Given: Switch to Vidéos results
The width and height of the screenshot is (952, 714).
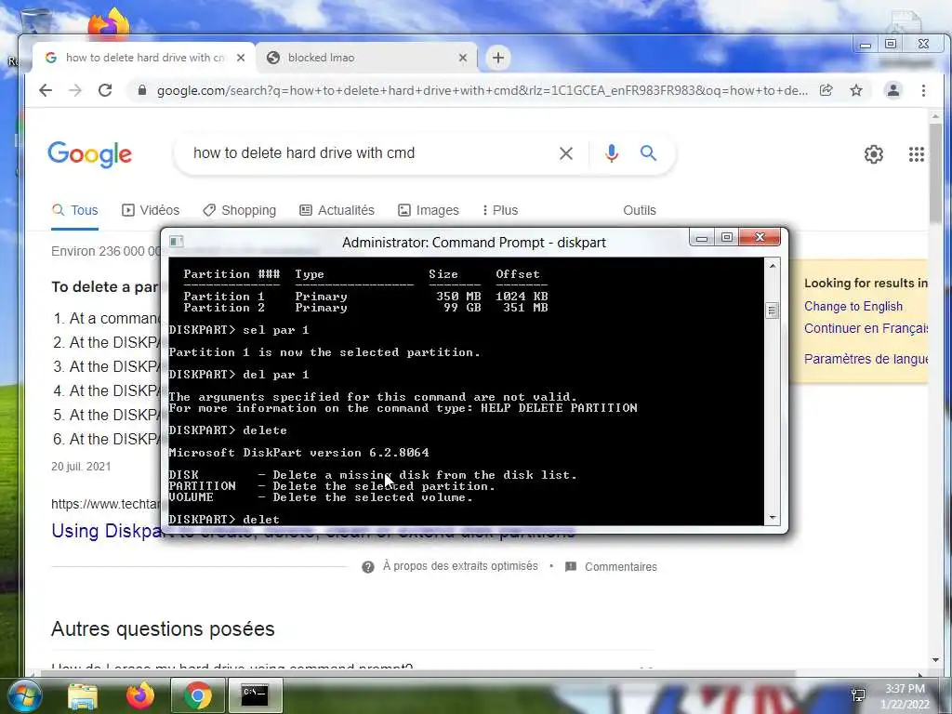Looking at the screenshot, I should (x=151, y=210).
